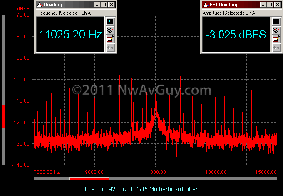Click the Amplitude (Selected : Ch A) label
The image size is (283, 196).
[230, 13]
